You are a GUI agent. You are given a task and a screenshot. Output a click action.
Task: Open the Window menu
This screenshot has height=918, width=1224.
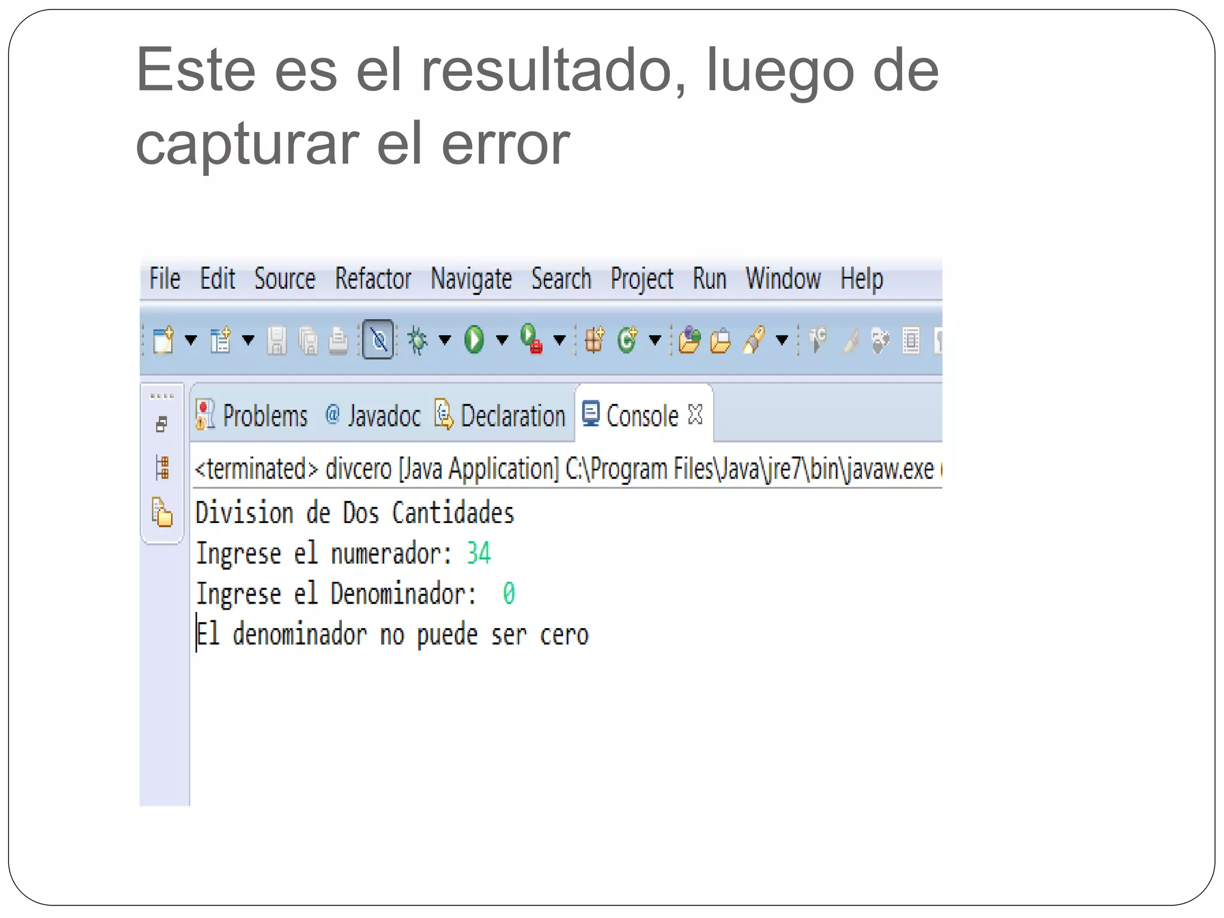click(784, 279)
